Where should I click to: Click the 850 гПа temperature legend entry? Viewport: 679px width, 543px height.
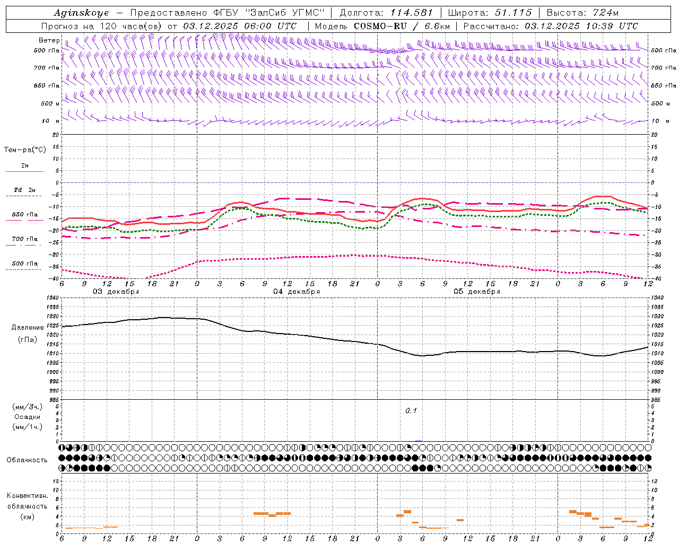24,215
